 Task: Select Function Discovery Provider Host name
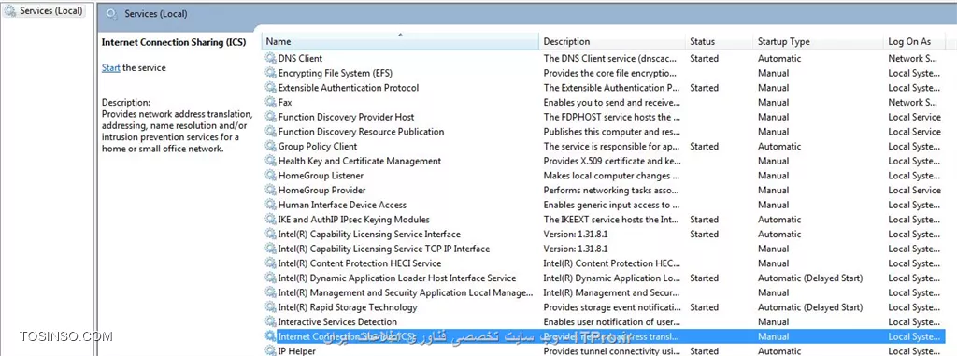click(x=346, y=117)
